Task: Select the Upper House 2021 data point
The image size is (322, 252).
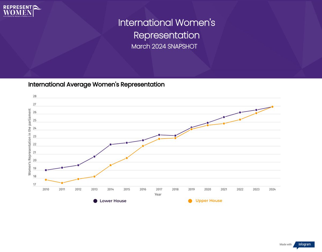Action: point(224,123)
